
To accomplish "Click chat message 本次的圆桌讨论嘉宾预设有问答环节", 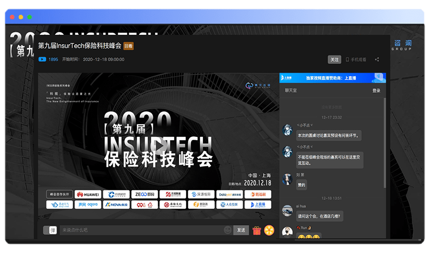I will point(329,135).
